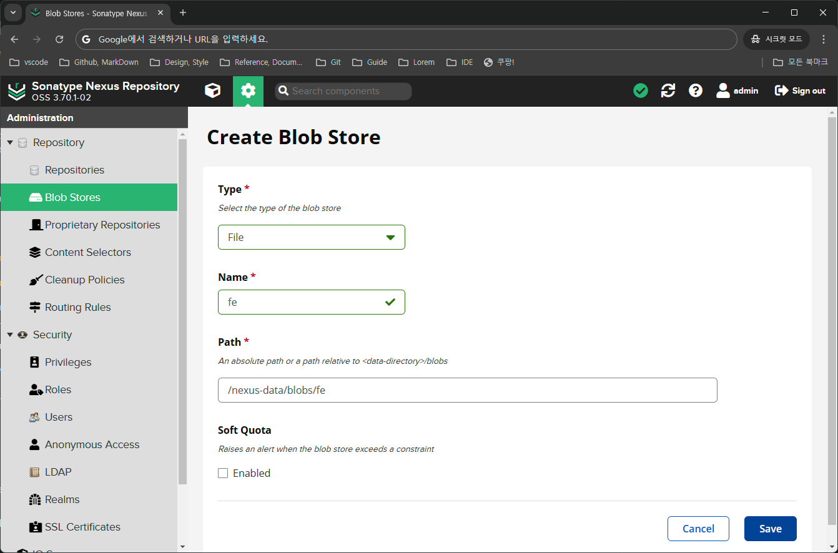
Task: Reload the browser page
Action: tap(59, 39)
